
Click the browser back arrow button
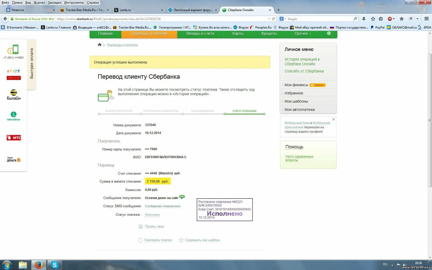tap(5, 19)
